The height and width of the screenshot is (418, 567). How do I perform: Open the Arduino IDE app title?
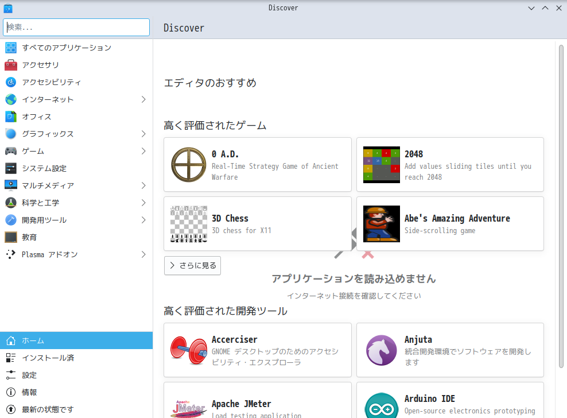pyautogui.click(x=430, y=398)
